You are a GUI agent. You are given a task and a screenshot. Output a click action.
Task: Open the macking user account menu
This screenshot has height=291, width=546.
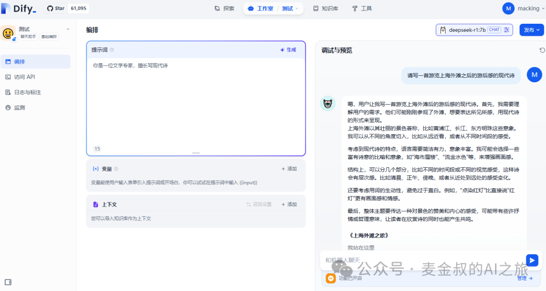click(521, 9)
